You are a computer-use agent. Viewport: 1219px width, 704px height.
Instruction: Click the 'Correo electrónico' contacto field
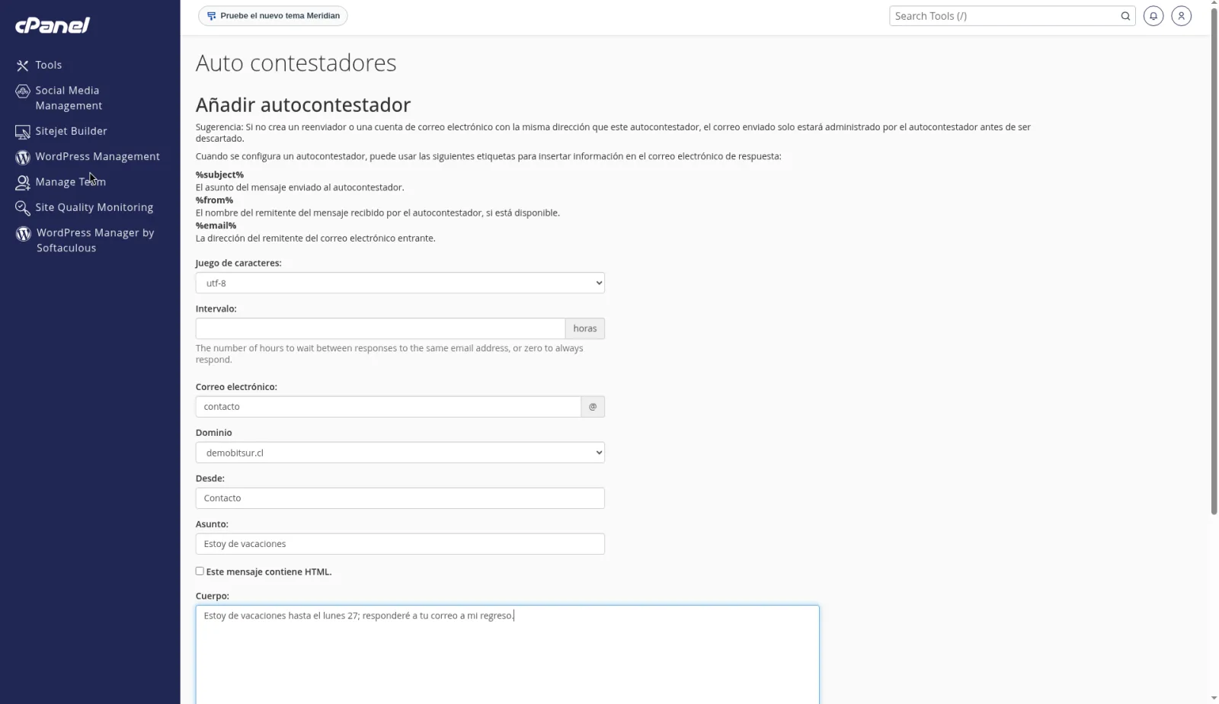click(x=389, y=407)
